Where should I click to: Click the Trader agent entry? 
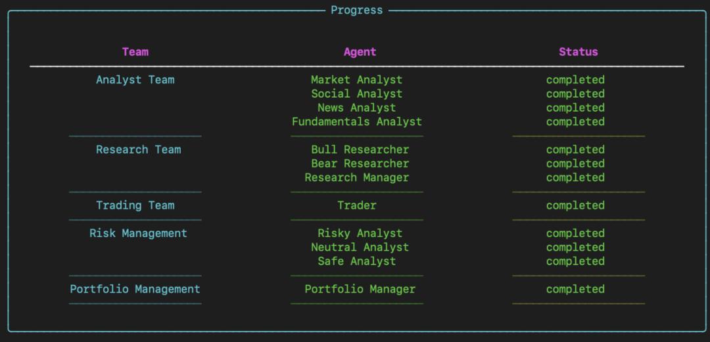coord(356,205)
